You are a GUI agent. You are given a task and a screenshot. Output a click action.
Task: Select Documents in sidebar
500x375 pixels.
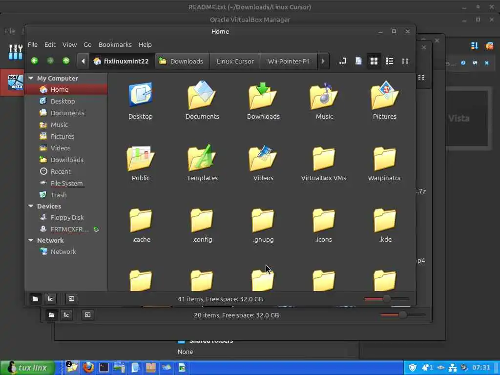[x=66, y=113]
